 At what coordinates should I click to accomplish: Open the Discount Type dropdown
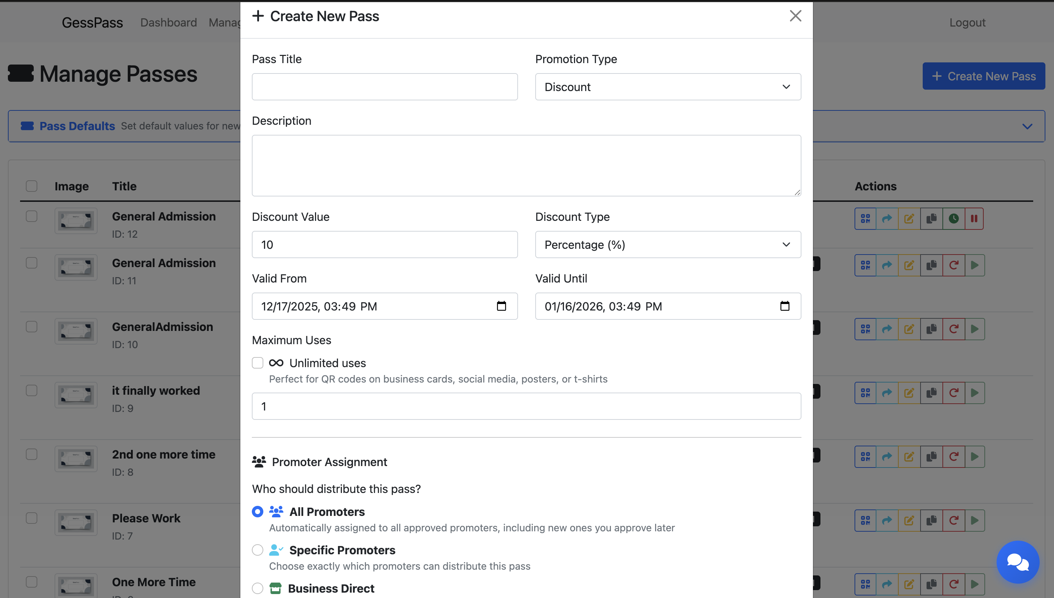tap(668, 245)
